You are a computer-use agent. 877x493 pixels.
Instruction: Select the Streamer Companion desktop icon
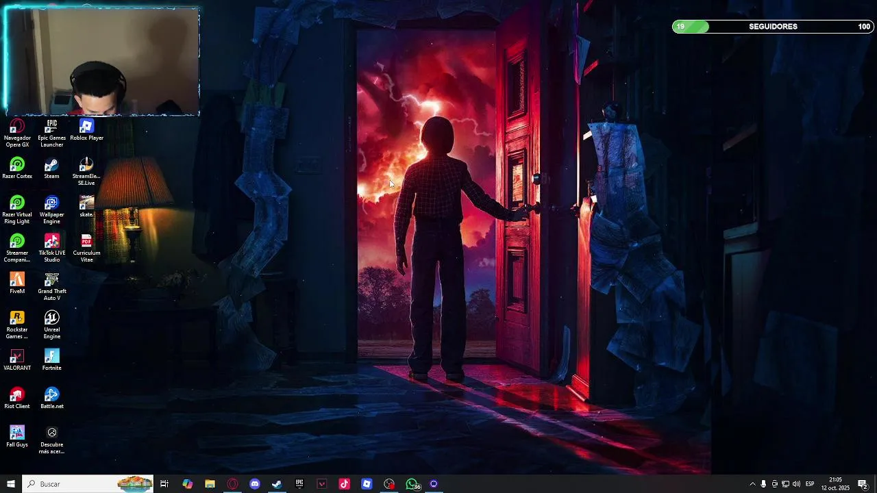17,249
